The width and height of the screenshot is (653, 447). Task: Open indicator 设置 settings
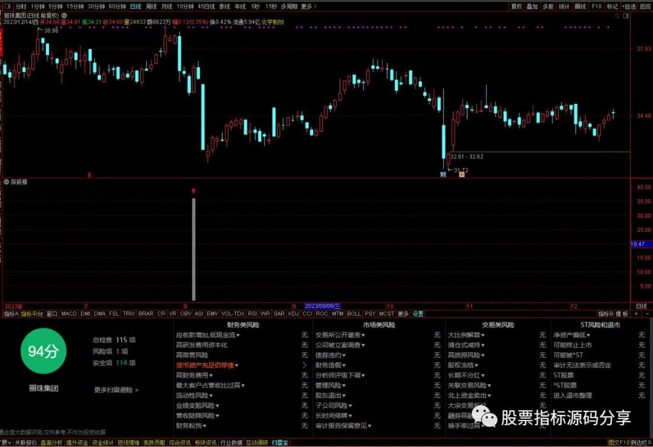pyautogui.click(x=418, y=314)
